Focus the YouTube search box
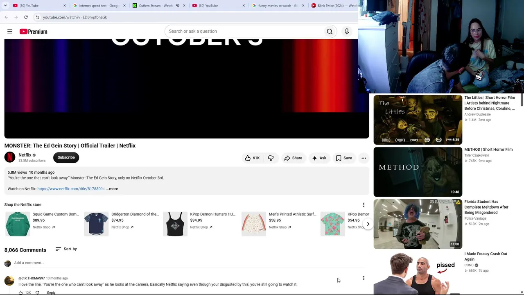Image resolution: width=524 pixels, height=295 pixels. (x=244, y=31)
